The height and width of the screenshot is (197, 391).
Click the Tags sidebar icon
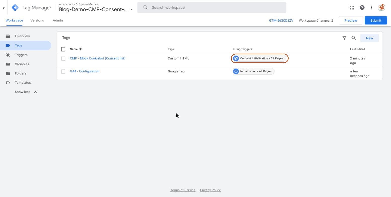click(x=8, y=45)
